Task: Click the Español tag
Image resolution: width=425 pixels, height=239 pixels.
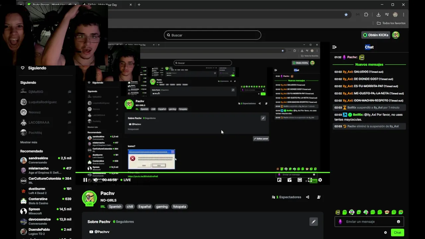Action: [x=144, y=206]
